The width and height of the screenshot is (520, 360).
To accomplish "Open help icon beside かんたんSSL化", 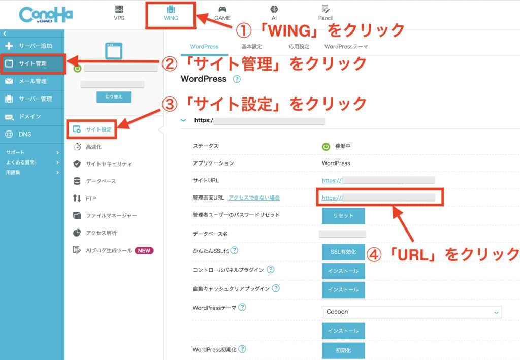I will [234, 251].
